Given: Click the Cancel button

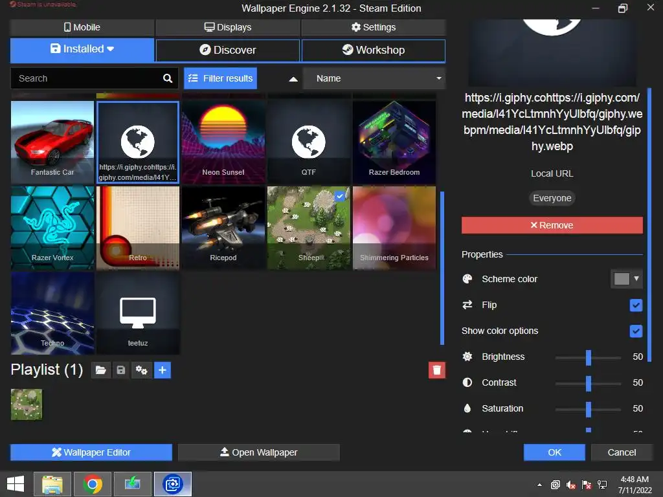Looking at the screenshot, I should pyautogui.click(x=622, y=452).
